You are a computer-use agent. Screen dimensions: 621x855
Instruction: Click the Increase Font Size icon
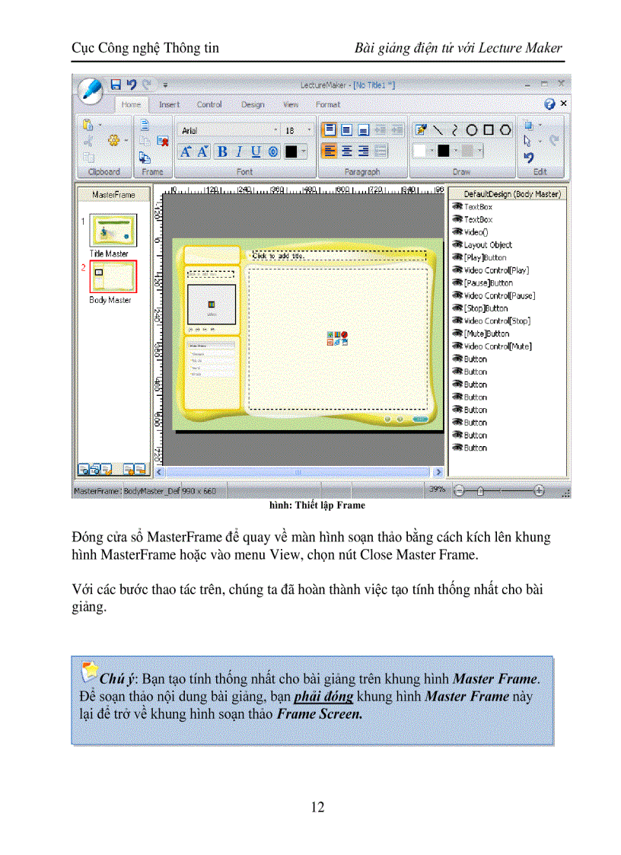tap(186, 151)
